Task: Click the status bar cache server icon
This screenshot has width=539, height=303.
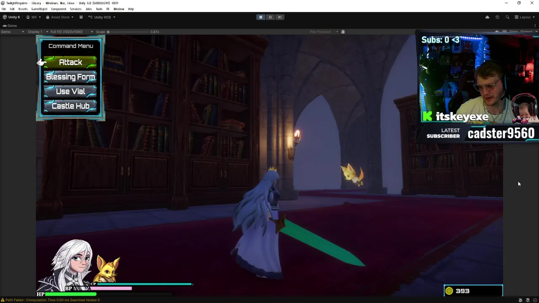Action: pyautogui.click(x=528, y=300)
